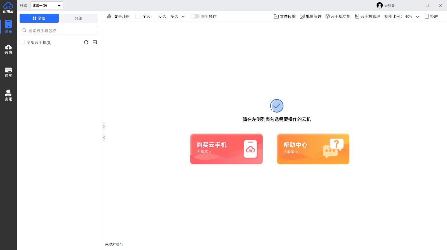
Task: Open 文件传输 file transfer tool
Action: click(x=285, y=17)
